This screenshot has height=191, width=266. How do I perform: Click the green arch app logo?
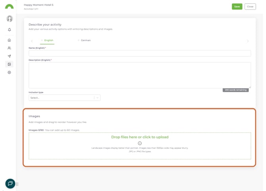pos(9,7)
